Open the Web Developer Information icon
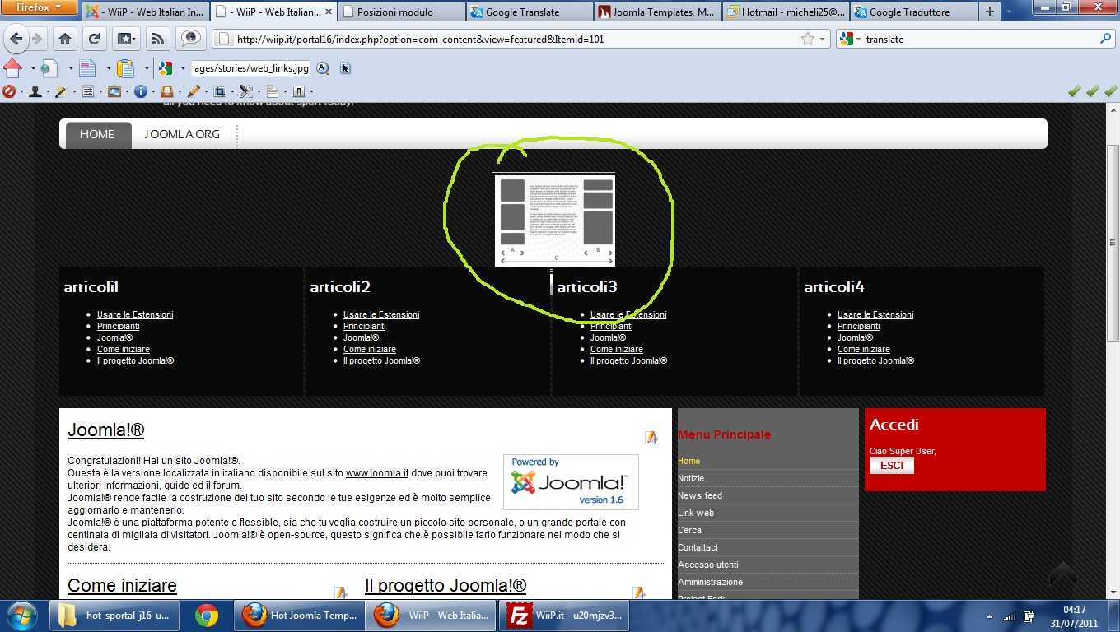 (x=140, y=91)
